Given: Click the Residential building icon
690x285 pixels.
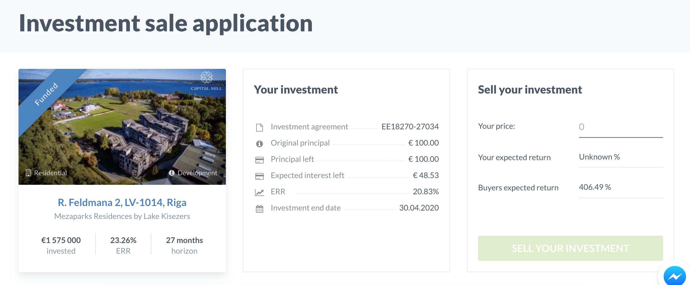Looking at the screenshot, I should tap(28, 173).
